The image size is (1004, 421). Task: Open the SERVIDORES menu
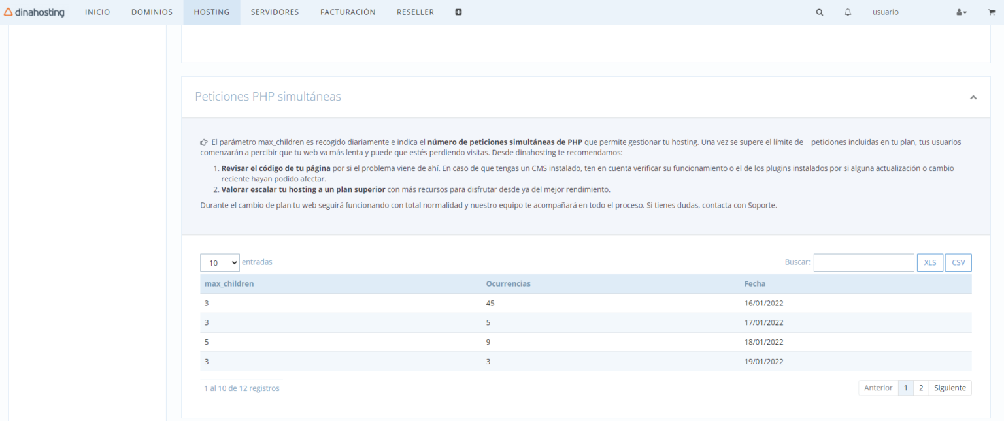(275, 12)
